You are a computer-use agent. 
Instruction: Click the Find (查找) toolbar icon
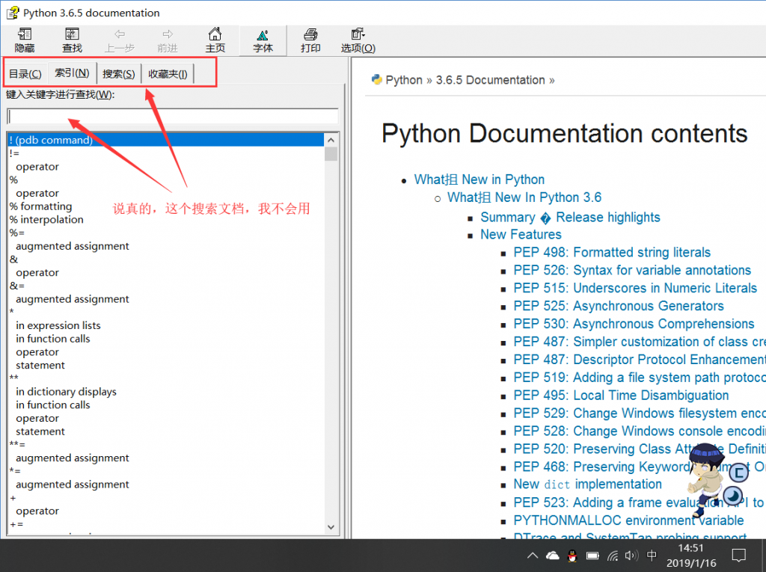tap(72, 40)
